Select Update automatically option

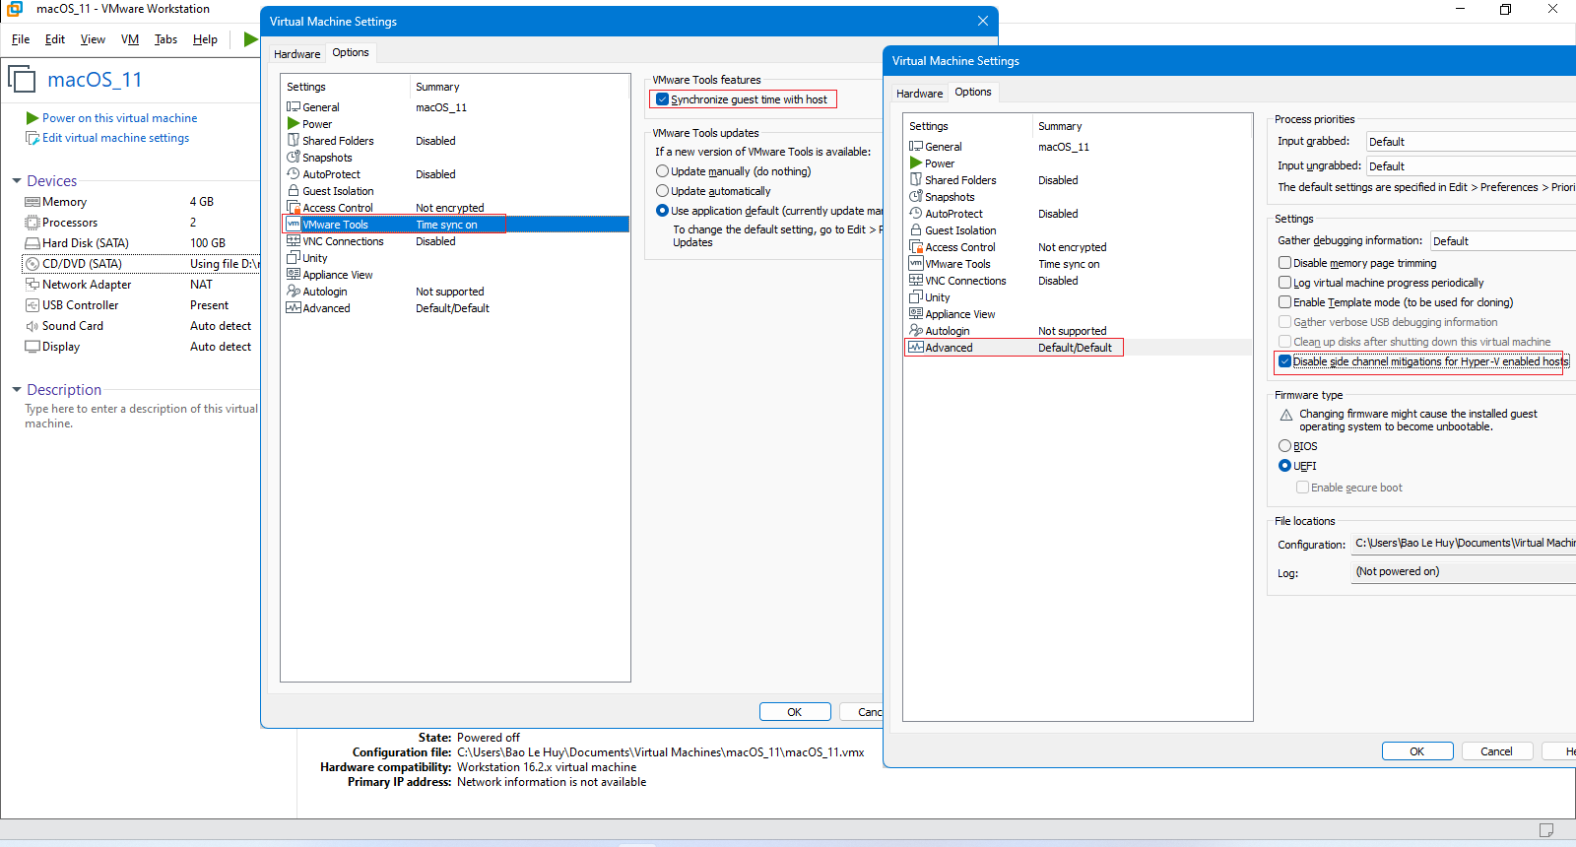(663, 191)
